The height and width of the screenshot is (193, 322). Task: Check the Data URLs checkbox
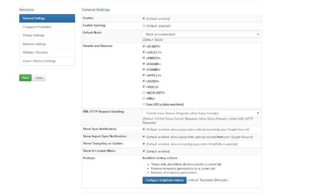(144, 104)
